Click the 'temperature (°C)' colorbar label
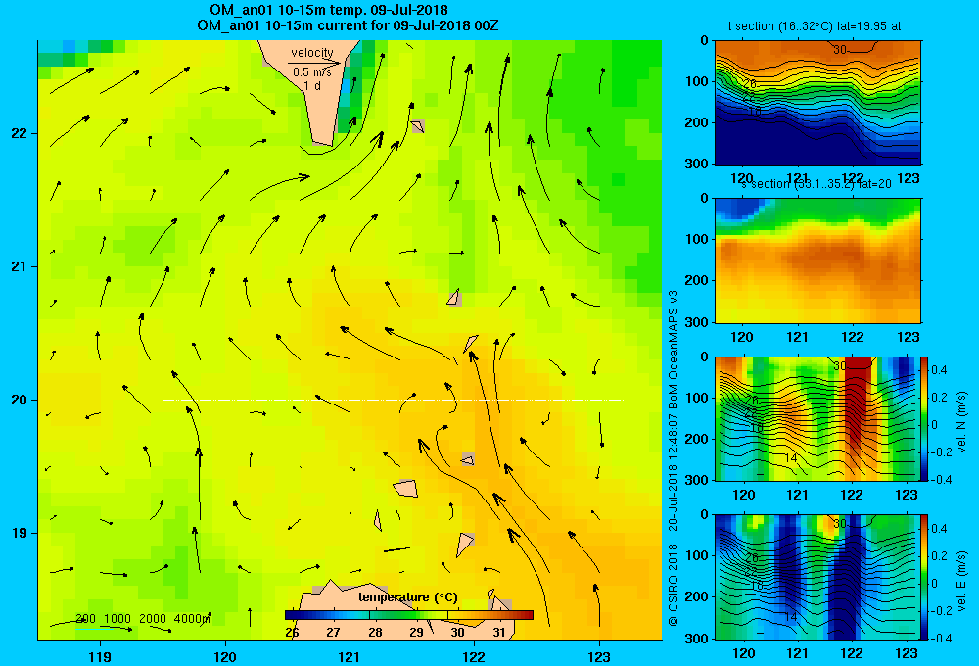 click(x=407, y=597)
